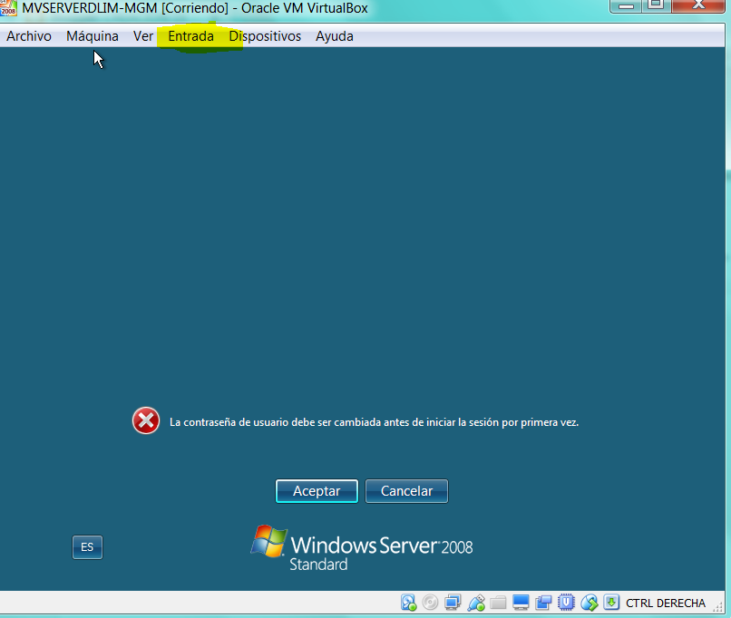Click the ES language selector button

tap(87, 546)
